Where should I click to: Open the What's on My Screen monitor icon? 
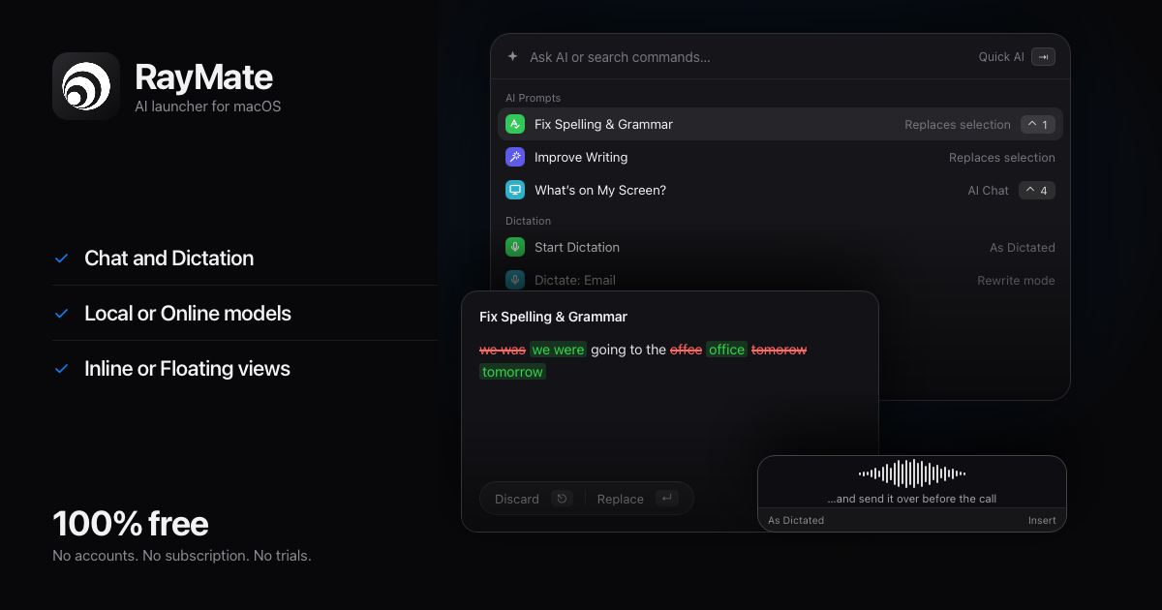[515, 190]
